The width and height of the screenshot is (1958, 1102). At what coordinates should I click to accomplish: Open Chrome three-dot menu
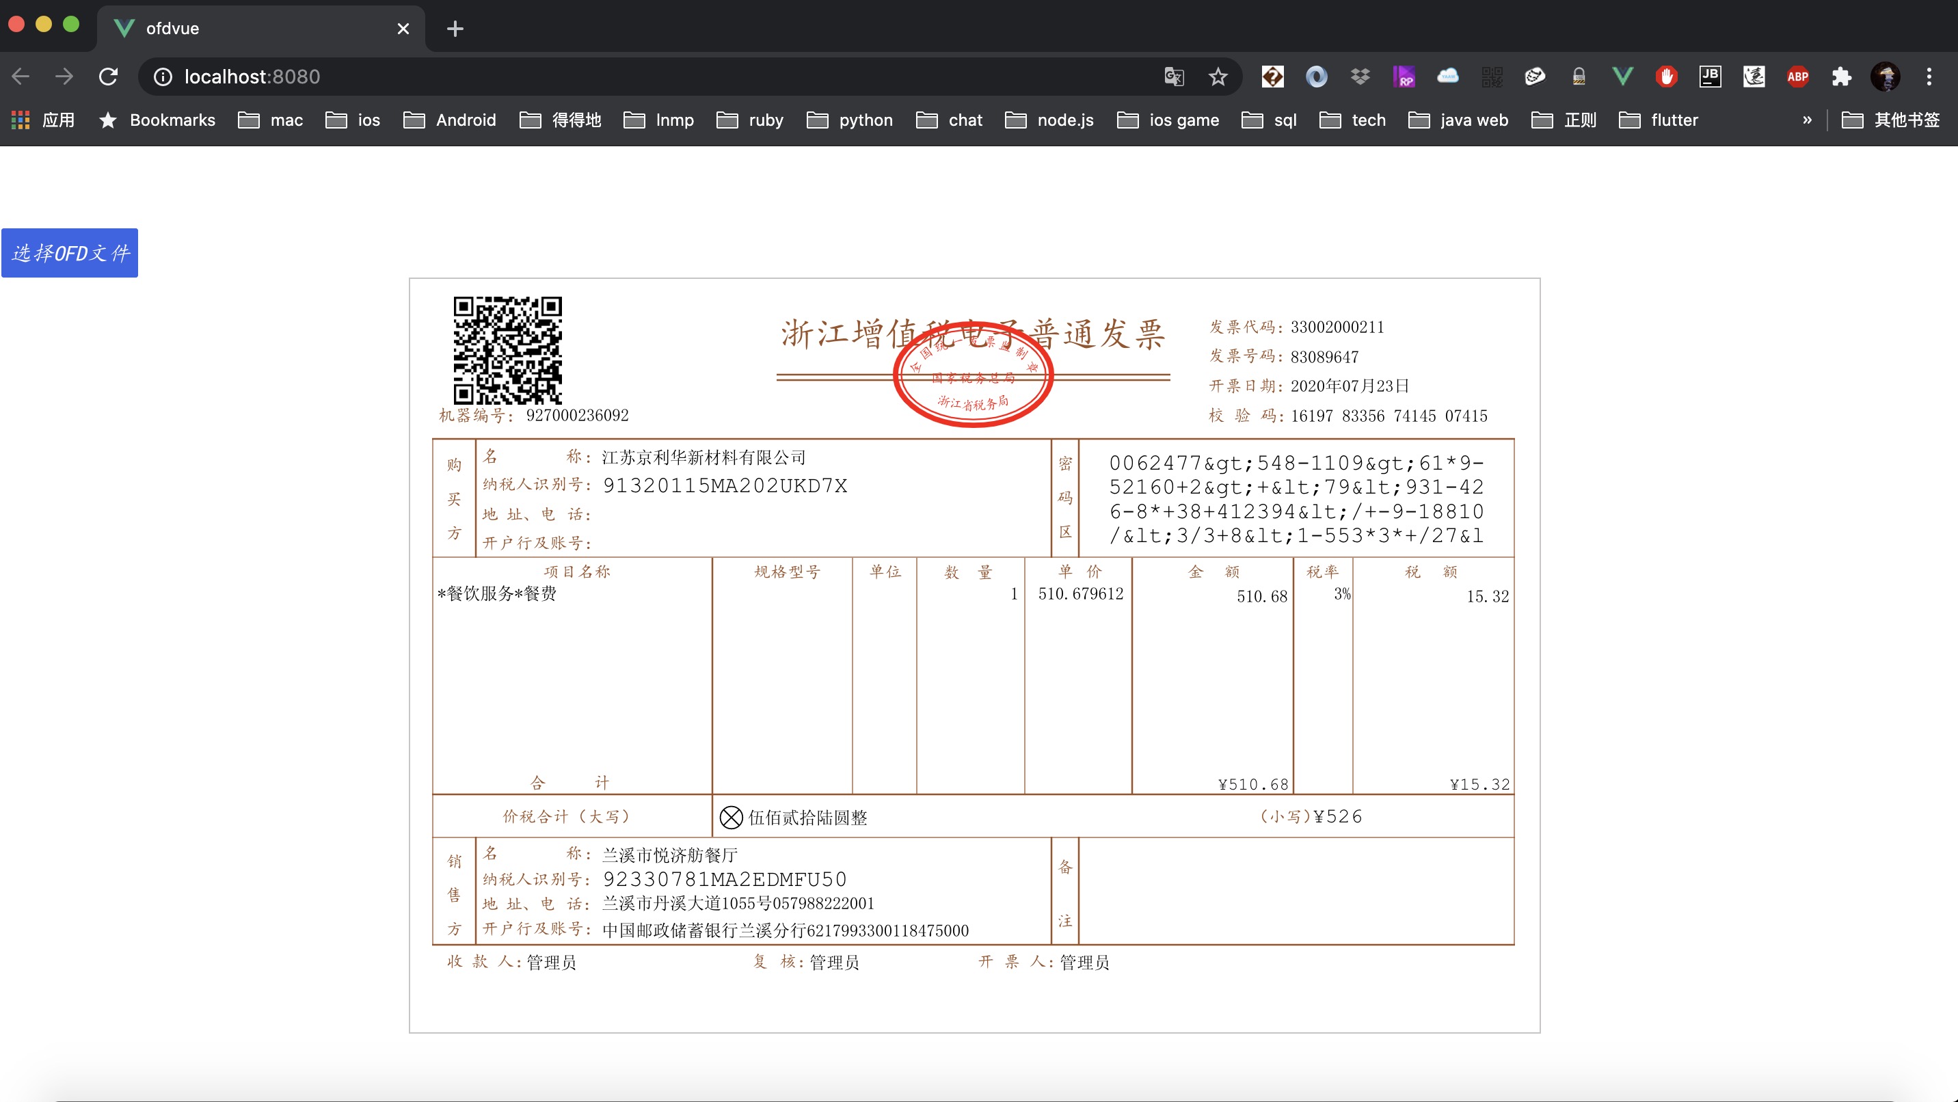tap(1929, 76)
